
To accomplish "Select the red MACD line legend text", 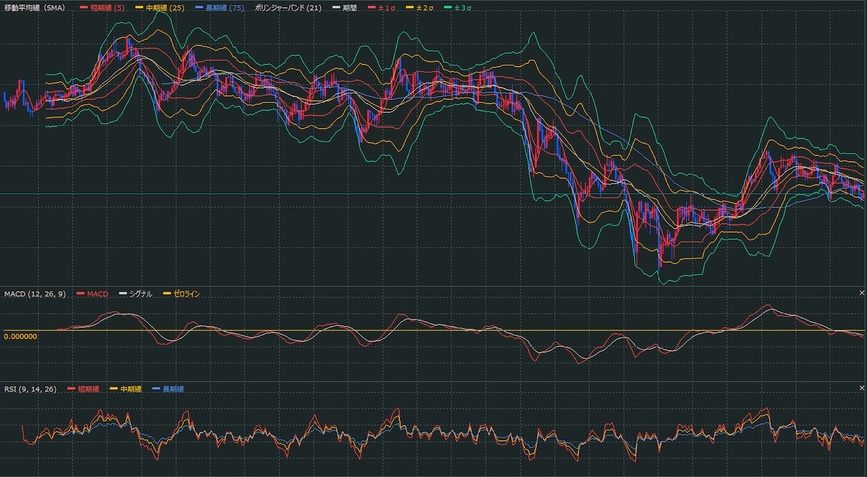I will coord(98,294).
